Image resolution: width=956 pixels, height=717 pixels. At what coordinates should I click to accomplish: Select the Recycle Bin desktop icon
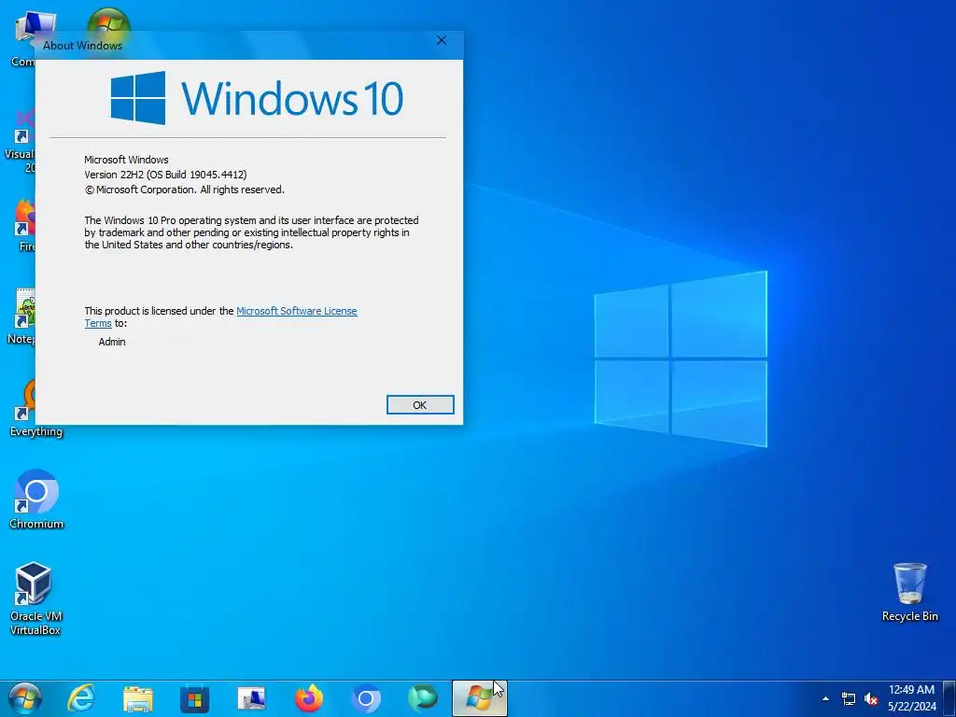[x=909, y=593]
